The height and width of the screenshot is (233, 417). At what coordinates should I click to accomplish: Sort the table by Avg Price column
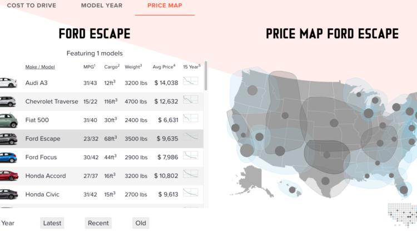click(x=164, y=67)
